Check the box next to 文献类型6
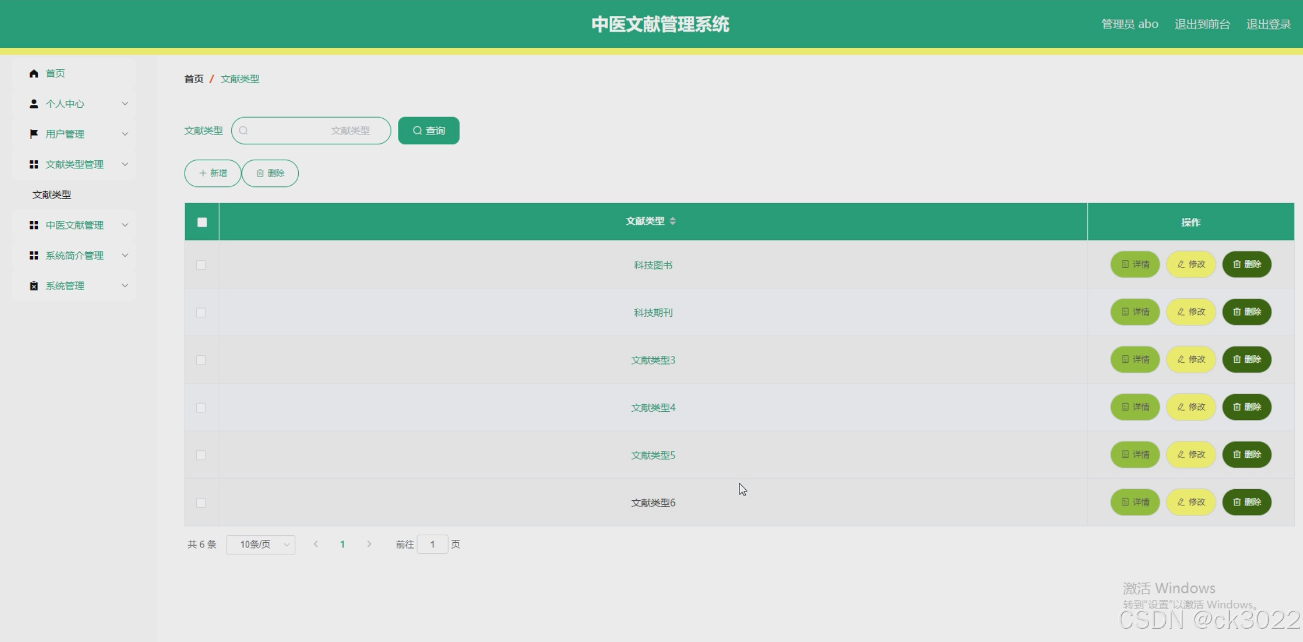 click(201, 503)
